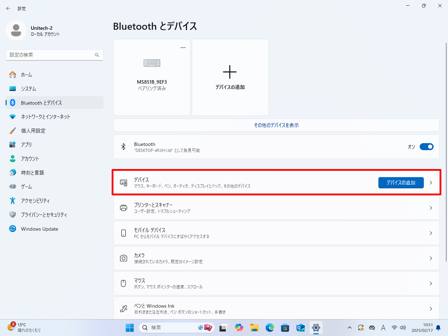The image size is (448, 336).
Task: Expand the ペンと Windows Ink chevron
Action: point(431,309)
